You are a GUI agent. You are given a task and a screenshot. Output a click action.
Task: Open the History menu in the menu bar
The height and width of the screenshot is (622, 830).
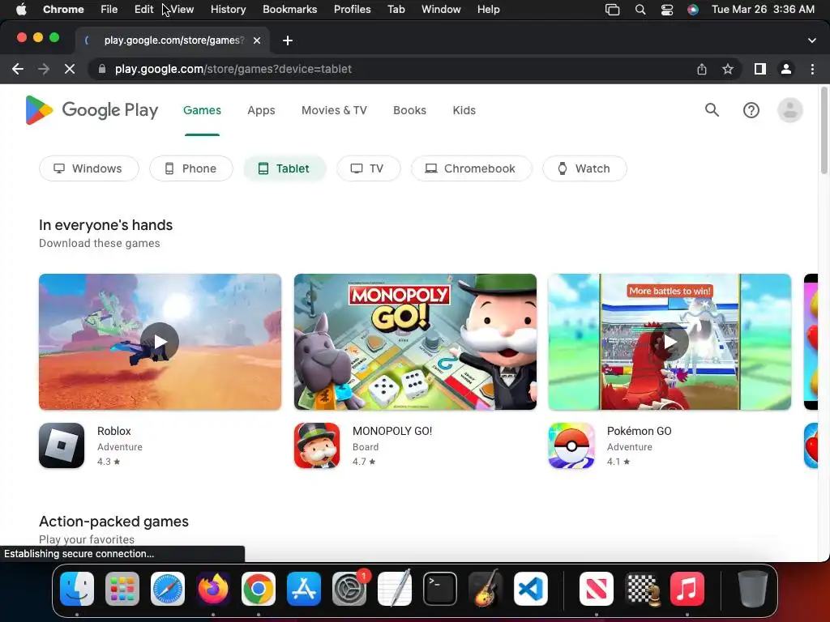click(228, 10)
